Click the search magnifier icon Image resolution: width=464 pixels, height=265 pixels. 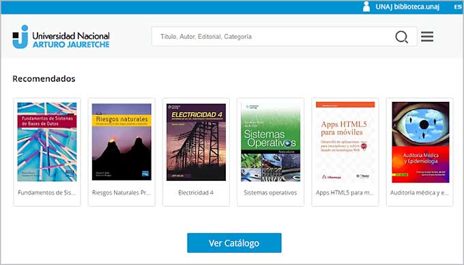(x=401, y=37)
